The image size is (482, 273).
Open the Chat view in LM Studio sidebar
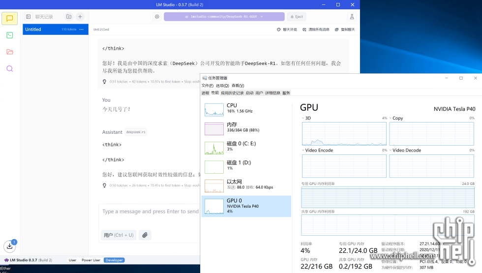(9, 19)
